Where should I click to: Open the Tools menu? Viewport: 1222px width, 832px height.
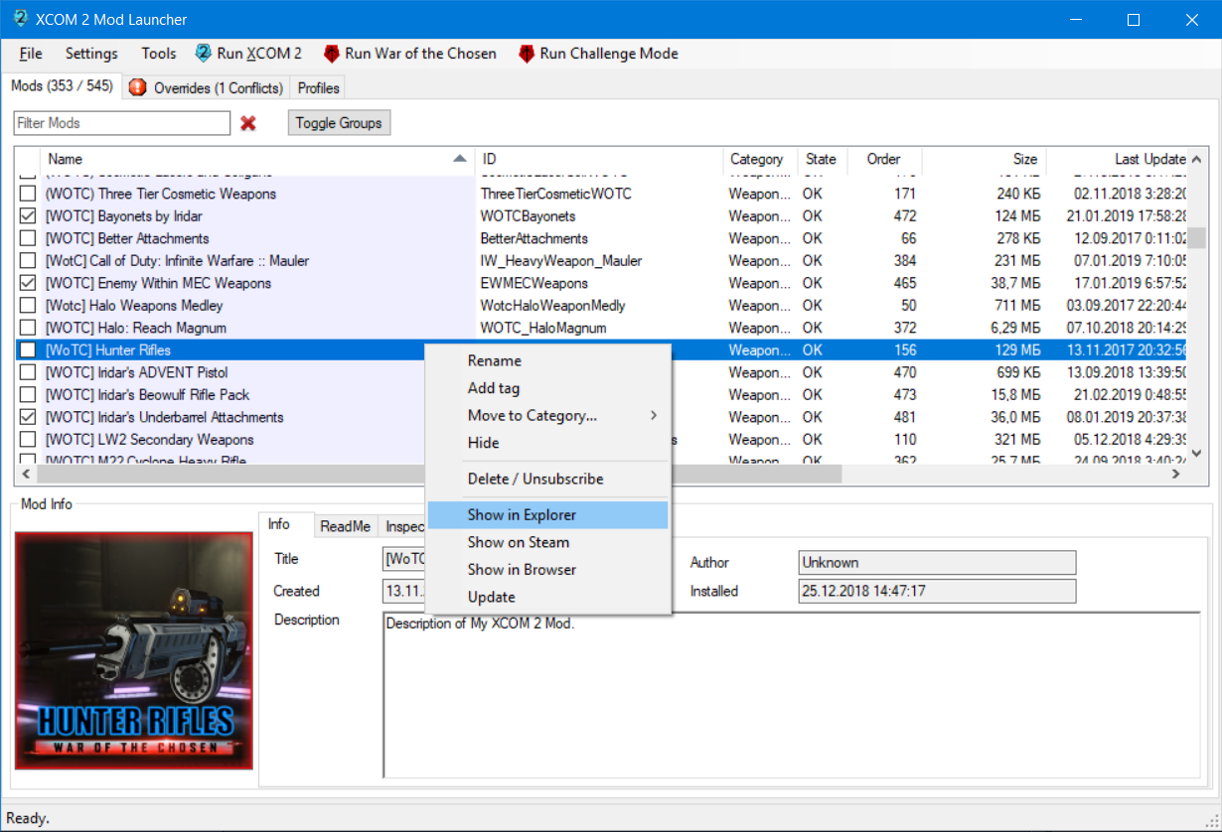(x=158, y=54)
